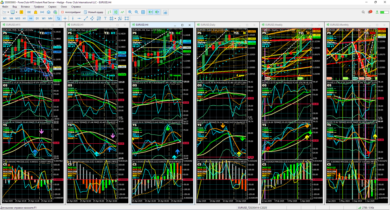Screen dimensions: 390x210
Task: Switch timeframe to M1
Action: [x=5, y=19]
